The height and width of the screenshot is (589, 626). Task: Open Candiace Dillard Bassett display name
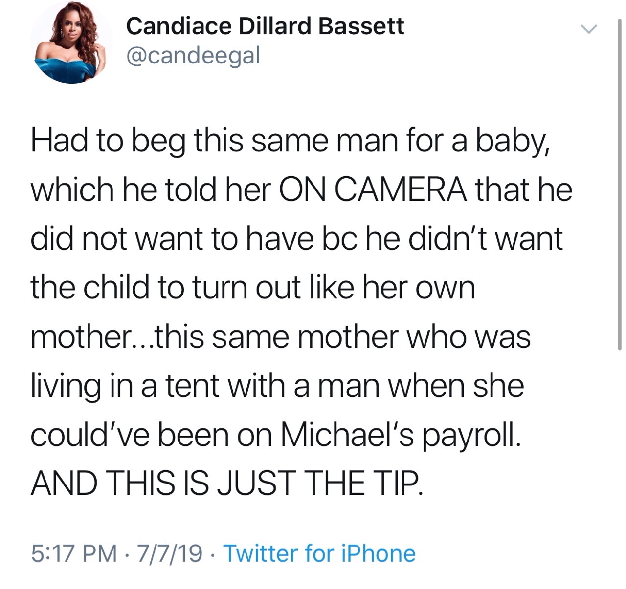265,26
